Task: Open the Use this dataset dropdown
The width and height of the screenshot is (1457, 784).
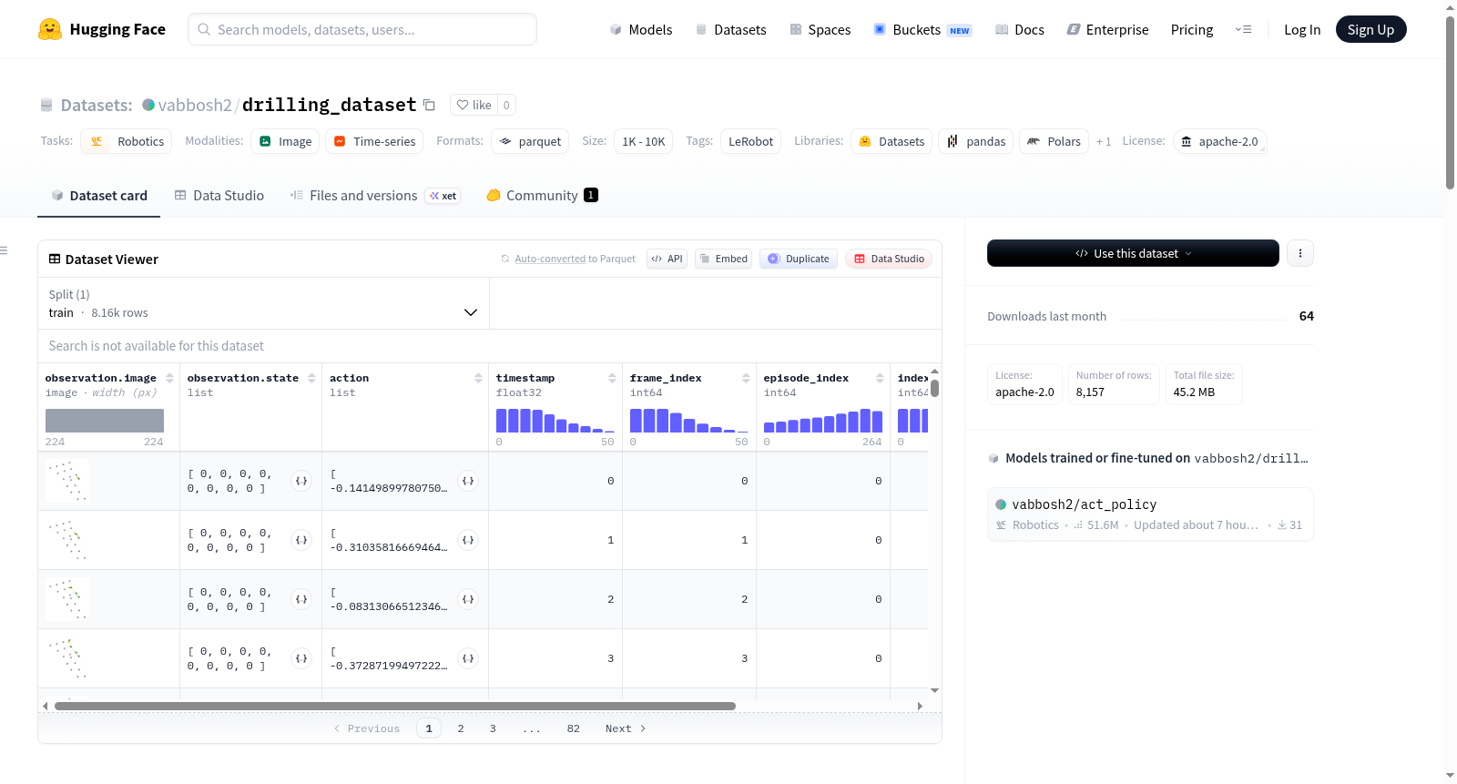Action: pos(1133,253)
